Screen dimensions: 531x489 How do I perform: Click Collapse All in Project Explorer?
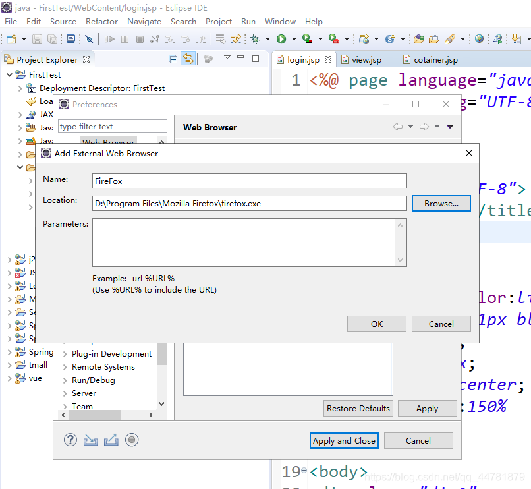coord(173,59)
